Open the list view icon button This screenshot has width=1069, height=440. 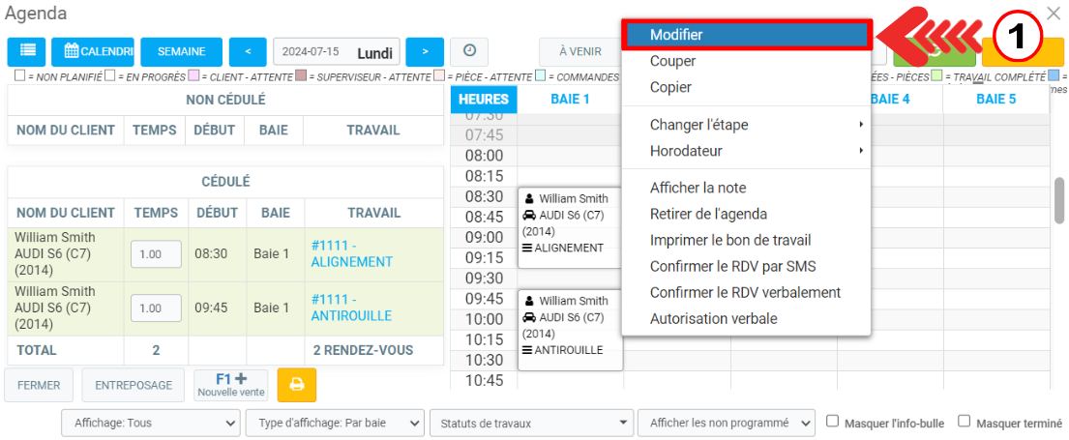coord(26,51)
